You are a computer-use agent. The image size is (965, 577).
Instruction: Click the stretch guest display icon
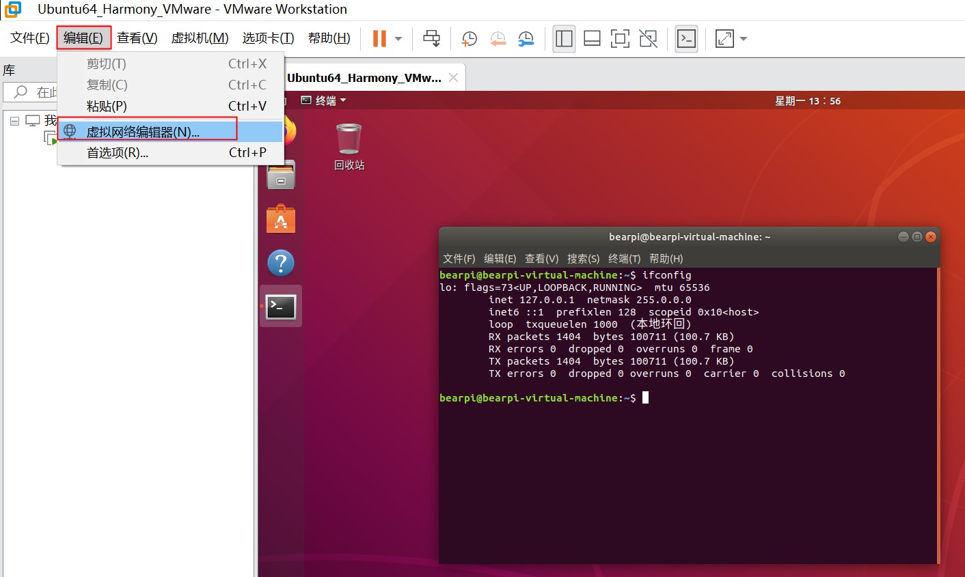[724, 39]
